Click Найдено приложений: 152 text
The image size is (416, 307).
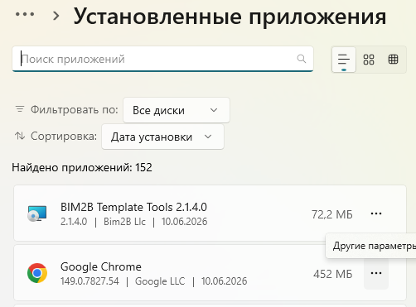82,167
